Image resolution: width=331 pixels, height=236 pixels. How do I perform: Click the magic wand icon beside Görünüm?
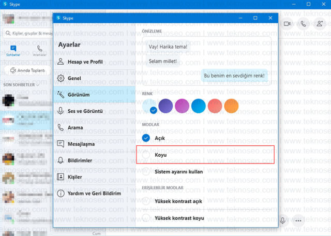tap(61, 95)
